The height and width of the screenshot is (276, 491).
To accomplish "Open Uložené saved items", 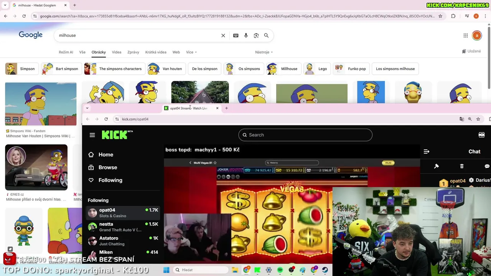I will [x=471, y=51].
